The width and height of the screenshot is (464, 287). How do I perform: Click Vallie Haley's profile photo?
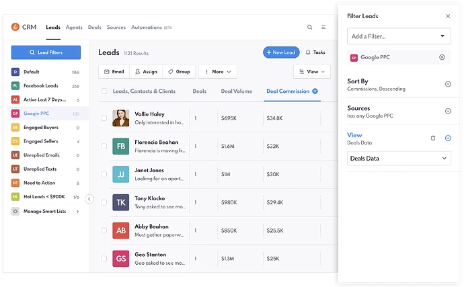pyautogui.click(x=121, y=118)
